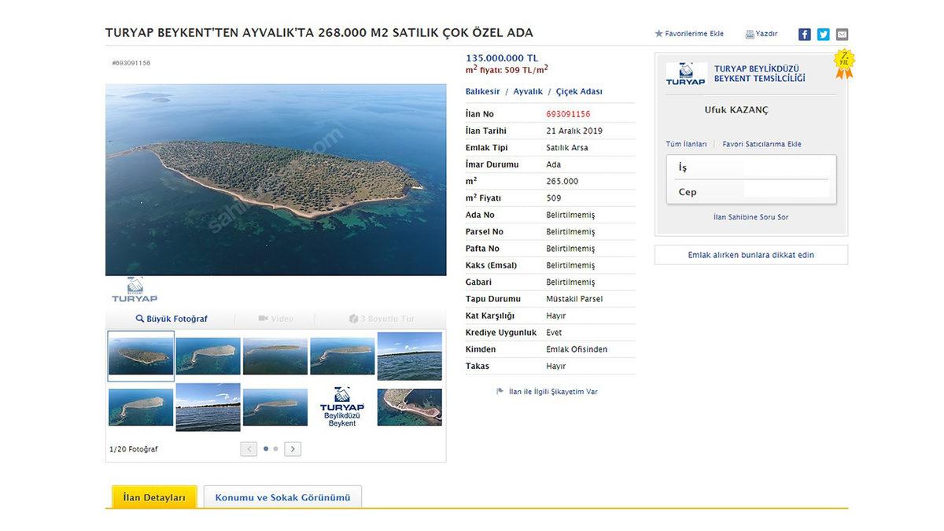Click the main aerial island photo
This screenshot has height=531, width=944.
[x=275, y=179]
